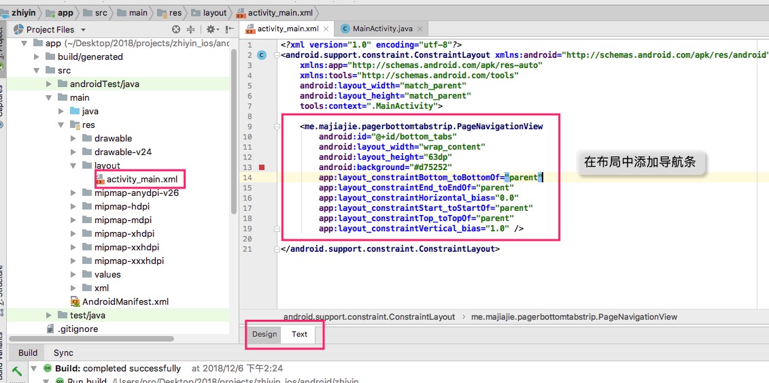Screen dimensions: 769x383
Task: Click the fold end marker on line 19
Action: [x=277, y=229]
